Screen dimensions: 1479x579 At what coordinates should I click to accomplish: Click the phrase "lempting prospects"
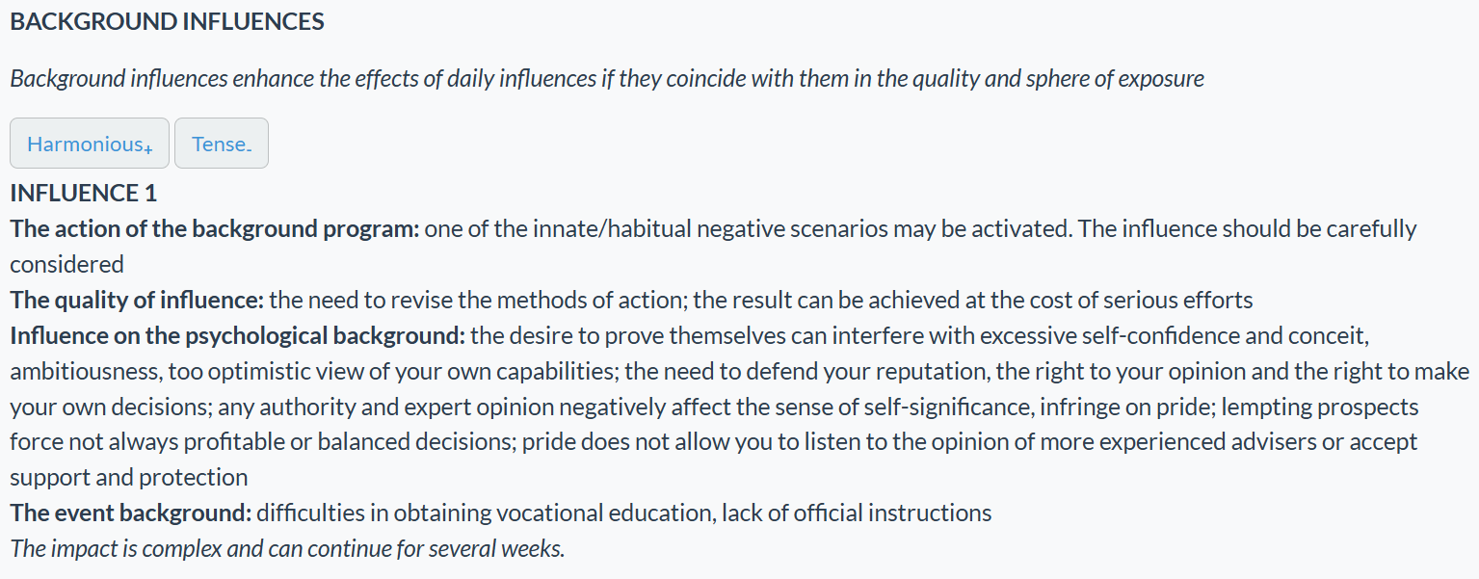(1320, 407)
